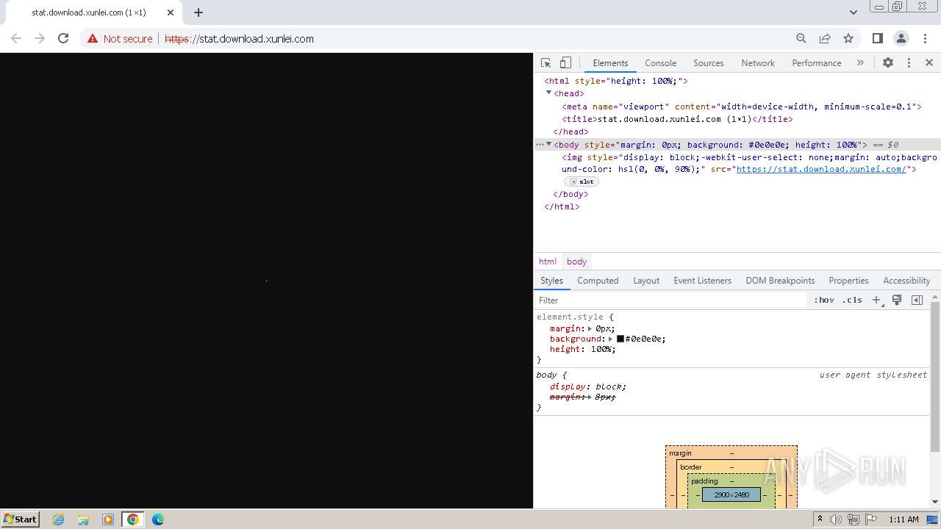941x529 pixels.
Task: Open DevTools three-dot customize menu
Action: [x=909, y=63]
